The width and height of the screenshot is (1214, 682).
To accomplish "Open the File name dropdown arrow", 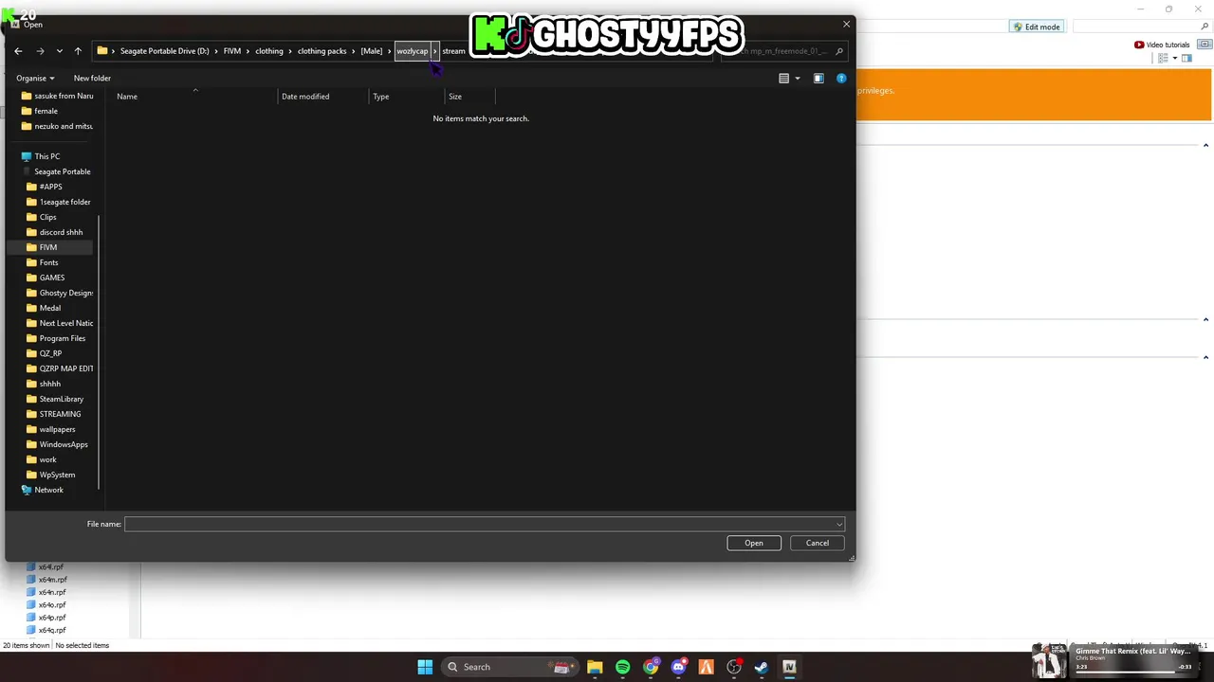I will click(x=839, y=524).
